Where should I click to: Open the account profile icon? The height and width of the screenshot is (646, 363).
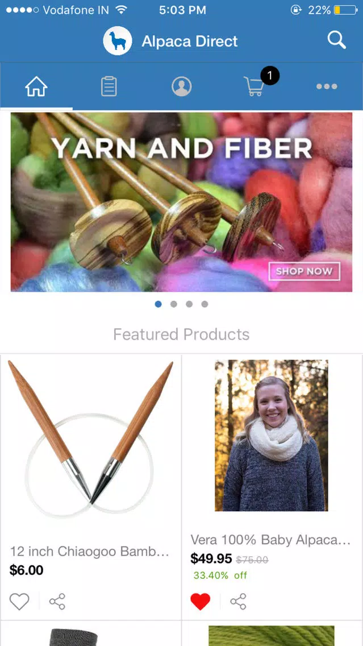182,86
